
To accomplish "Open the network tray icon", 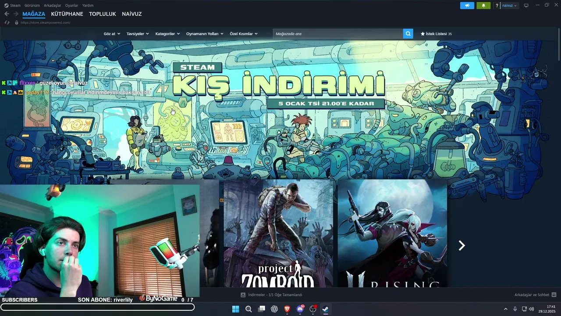I will 524,309.
